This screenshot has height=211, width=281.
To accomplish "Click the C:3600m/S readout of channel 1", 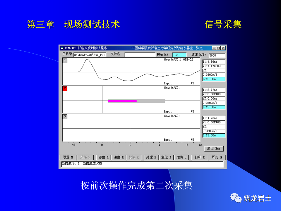I will point(214,75).
